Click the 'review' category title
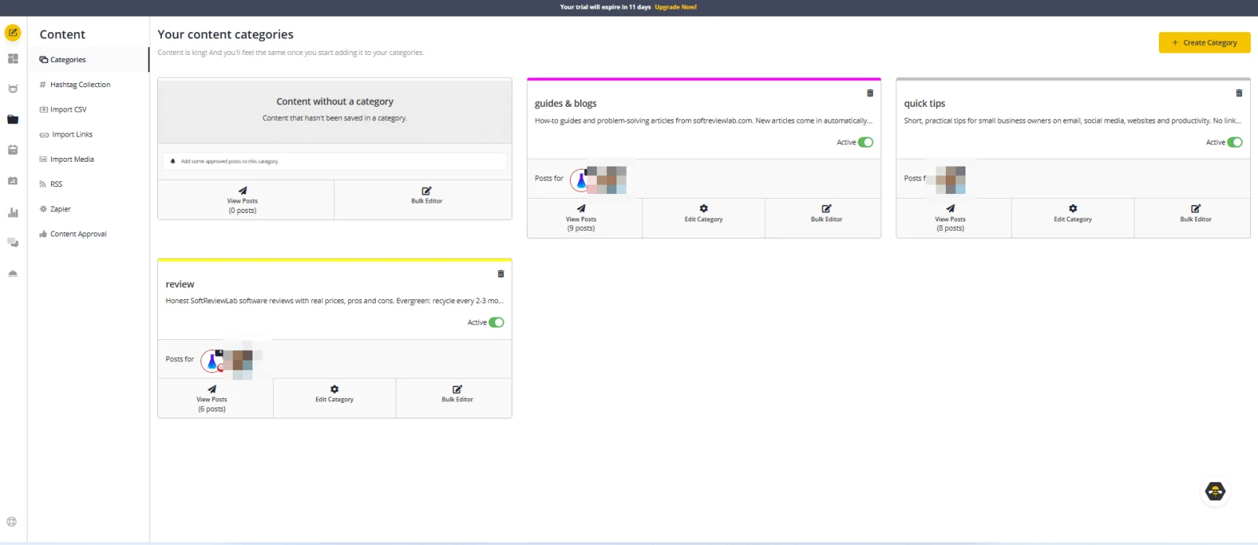Viewport: 1258px width, 545px height. [x=180, y=284]
